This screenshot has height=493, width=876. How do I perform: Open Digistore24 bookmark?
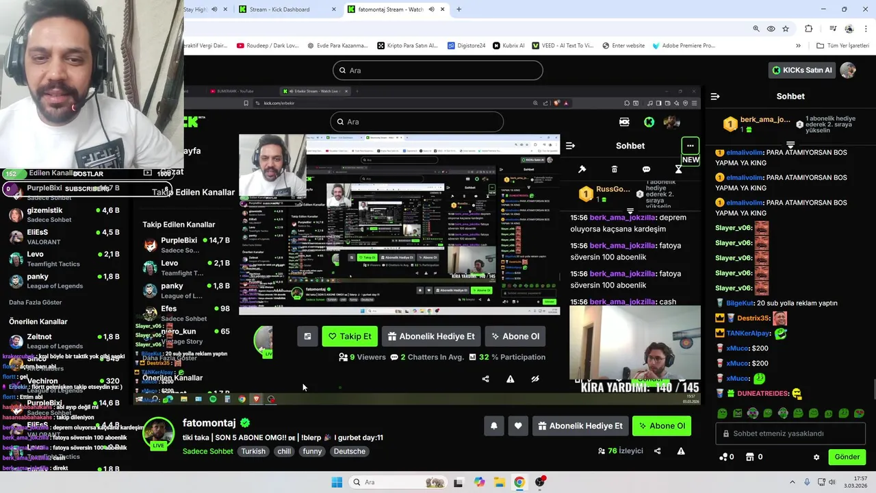467,46
